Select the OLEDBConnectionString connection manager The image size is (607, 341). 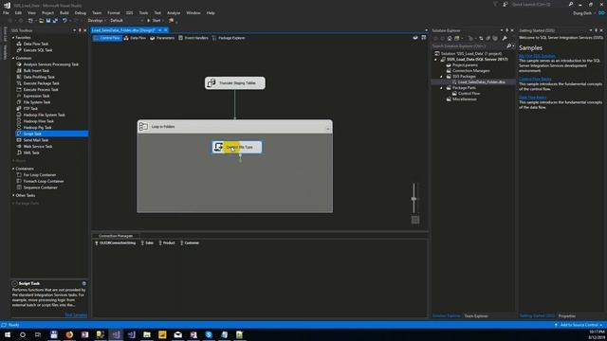click(115, 243)
